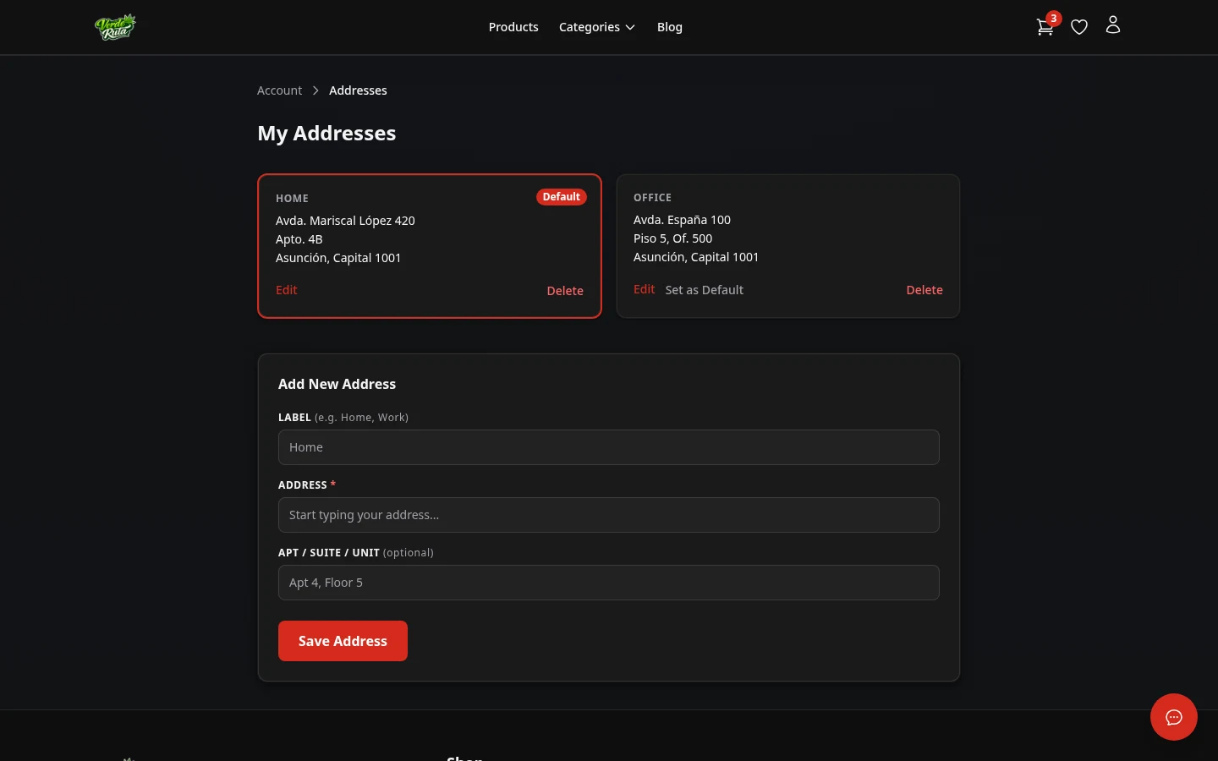1218x761 pixels.
Task: Open Categories chevron in navigation
Action: pos(629,27)
